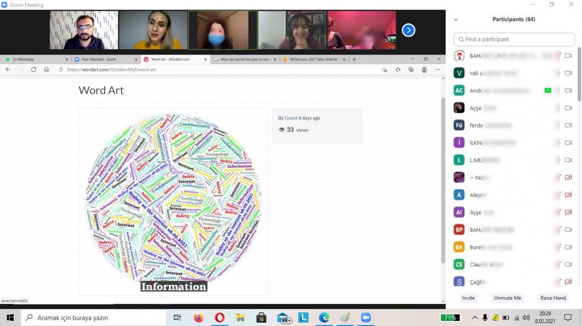Go back in the browser
582x326 pixels.
tap(8, 69)
